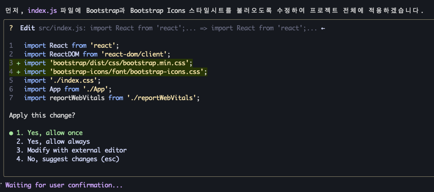Viewport: 434px width, 192px height.
Task: Select "Yes, allow once" option
Action: point(50,133)
